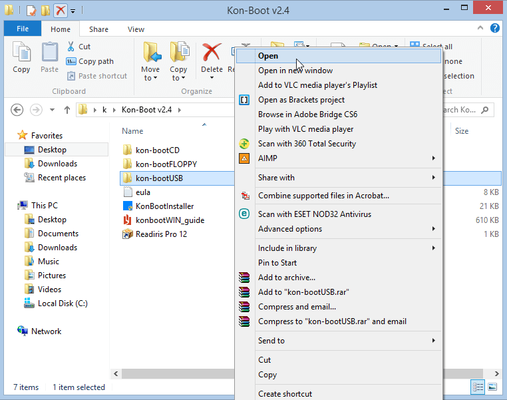The image size is (507, 400).
Task: Sort by the Name column header
Action: tap(132, 131)
